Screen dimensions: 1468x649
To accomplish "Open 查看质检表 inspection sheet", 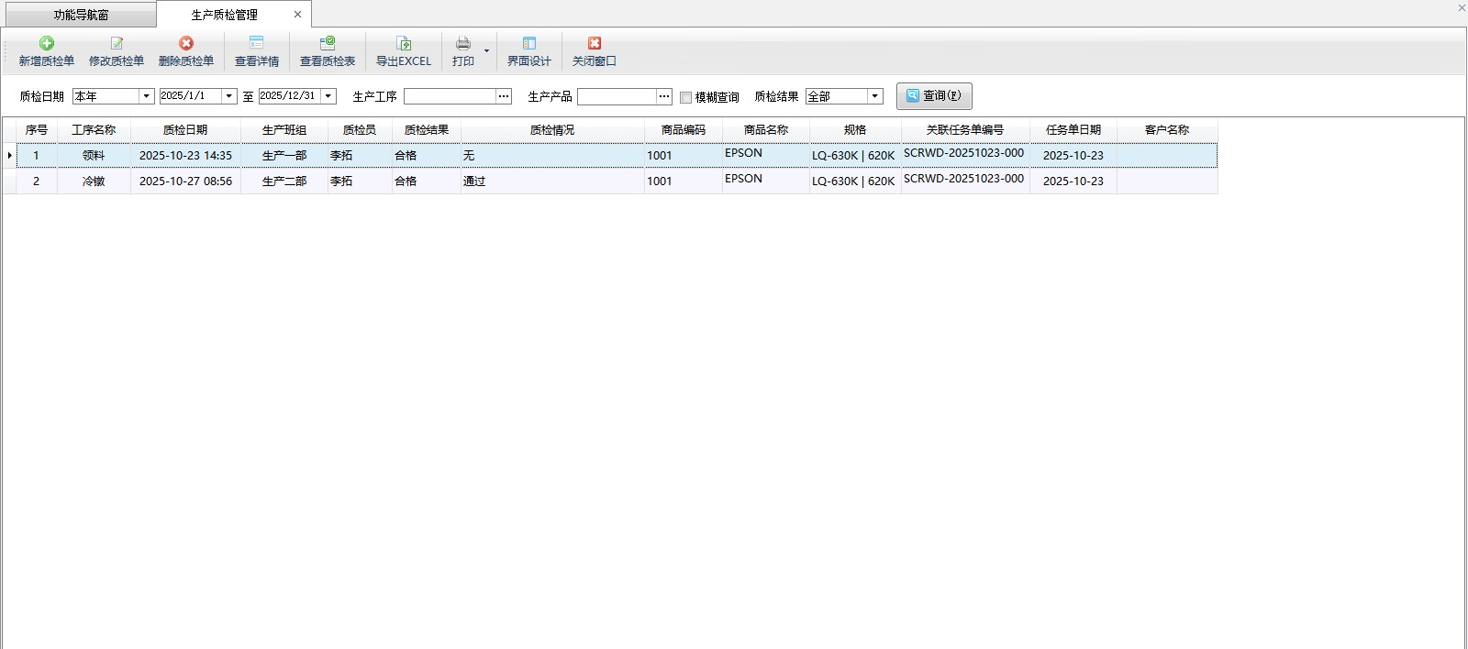I will coord(328,51).
